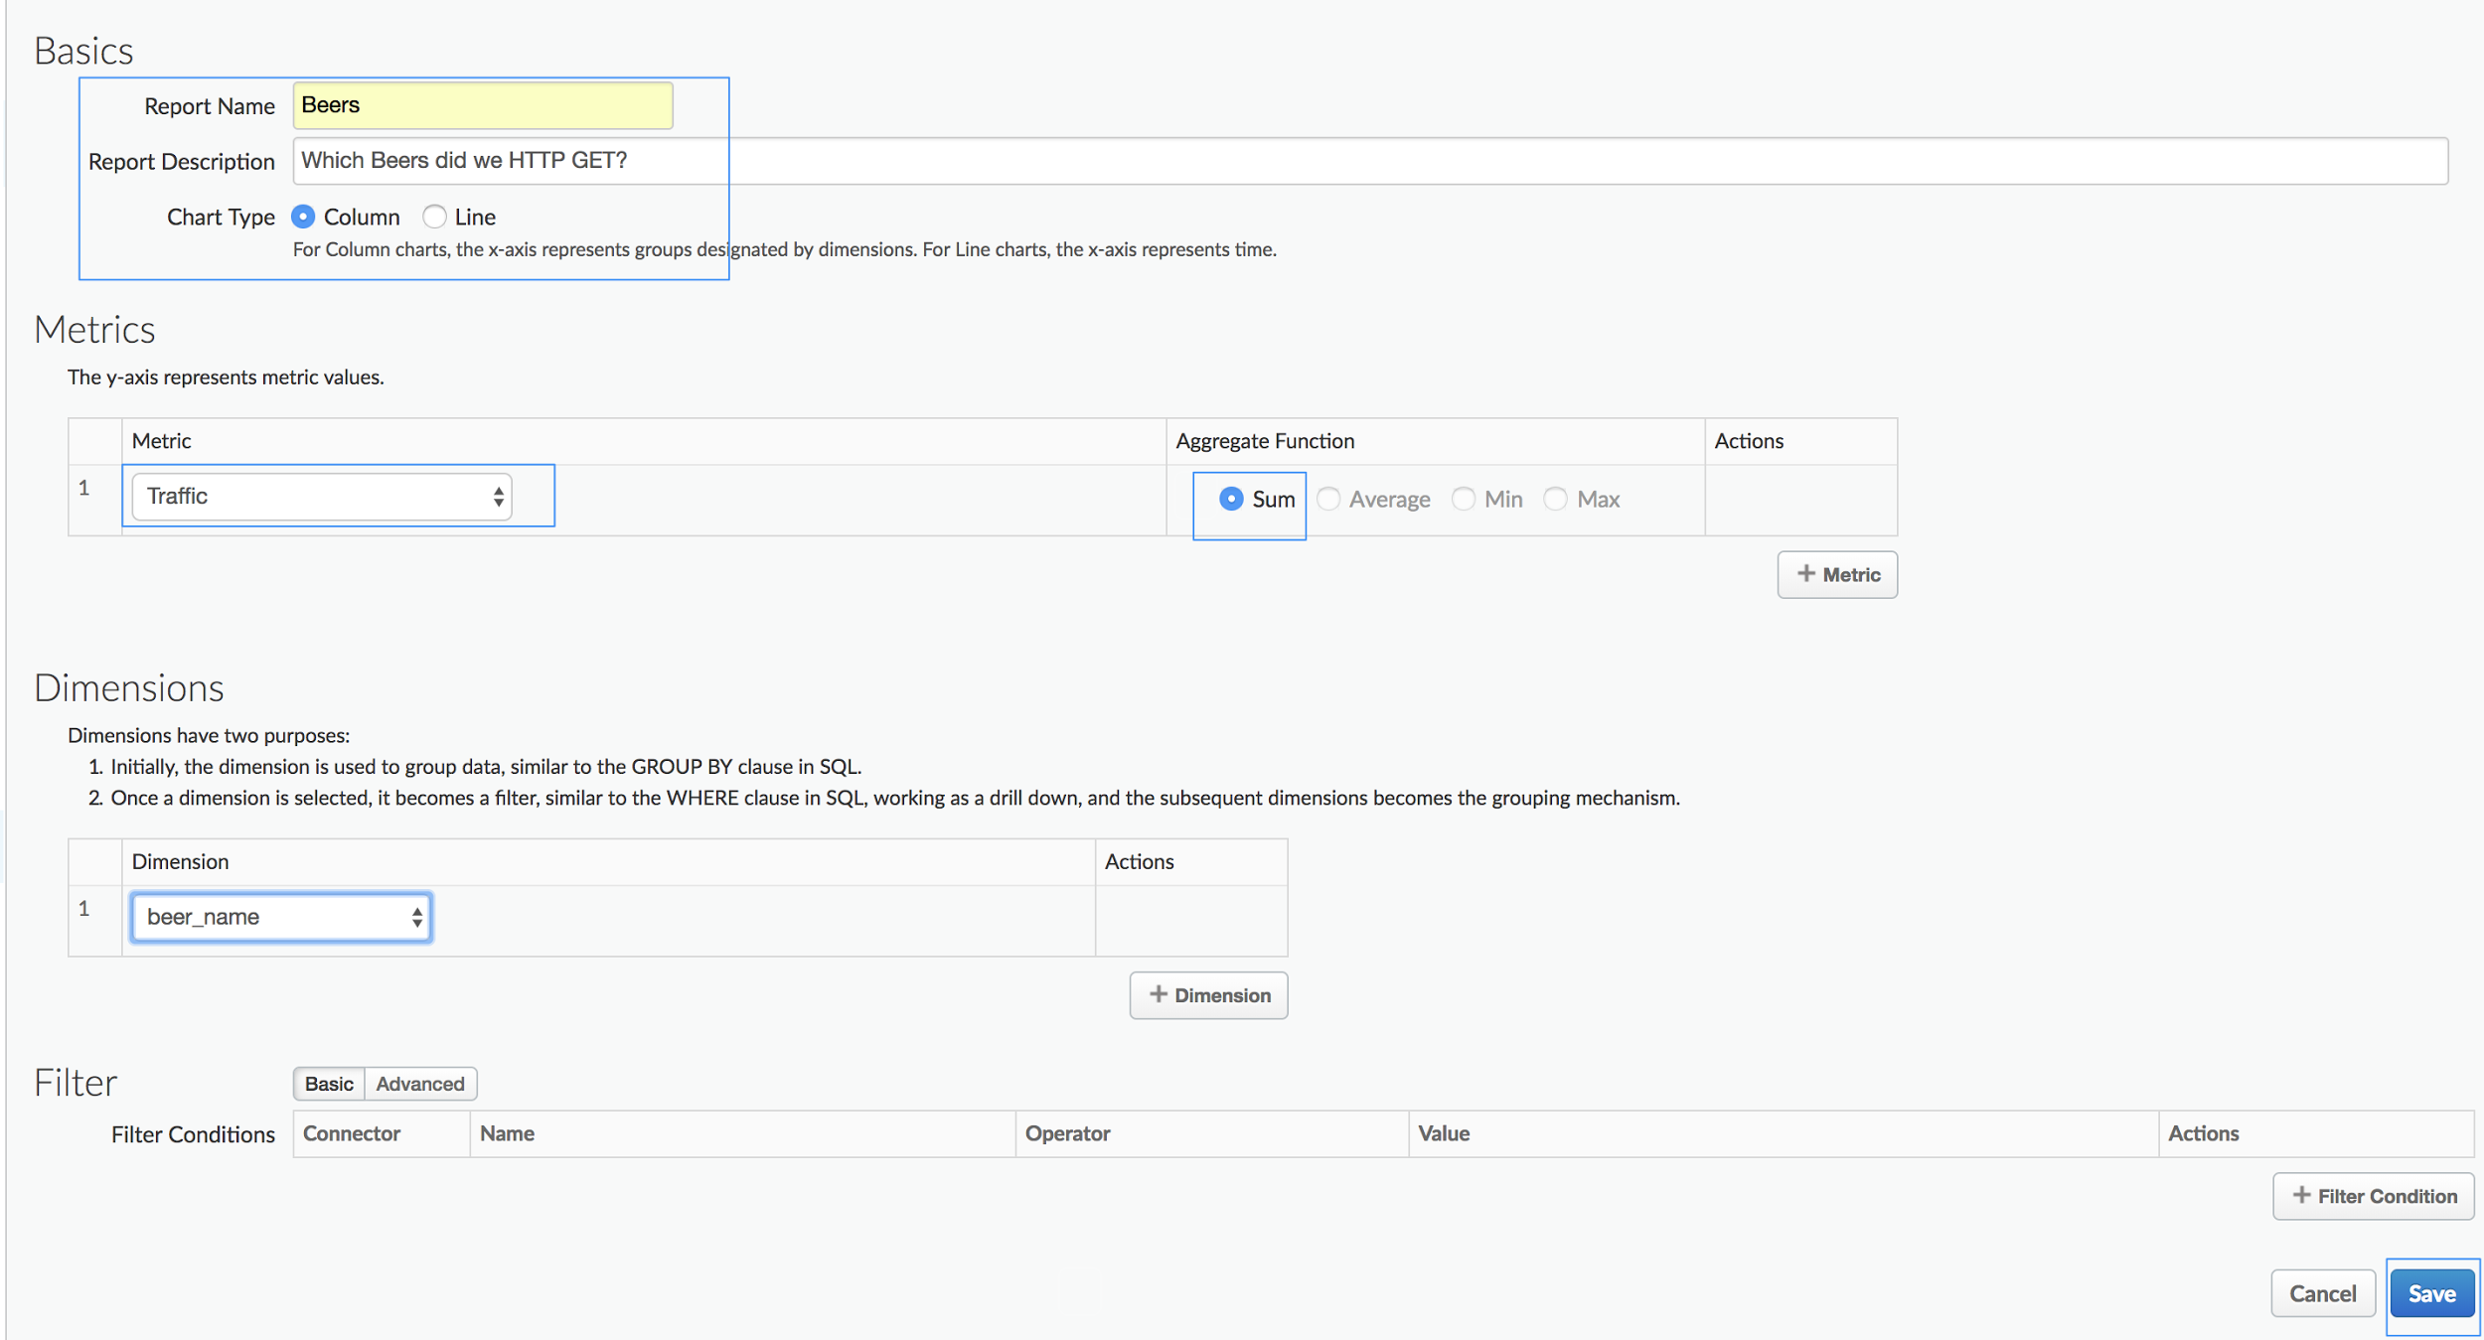Click the plus icon on Filter Condition button
Viewport: 2484px width, 1340px height.
coord(2301,1195)
